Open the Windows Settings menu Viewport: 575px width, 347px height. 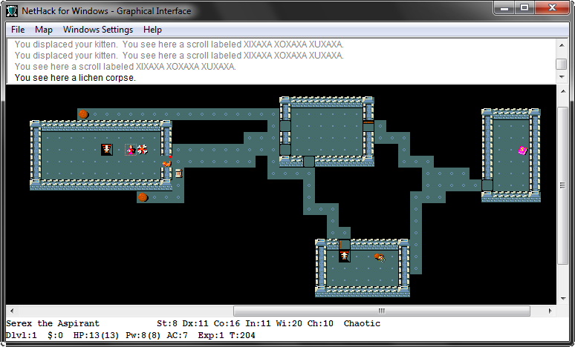point(98,30)
